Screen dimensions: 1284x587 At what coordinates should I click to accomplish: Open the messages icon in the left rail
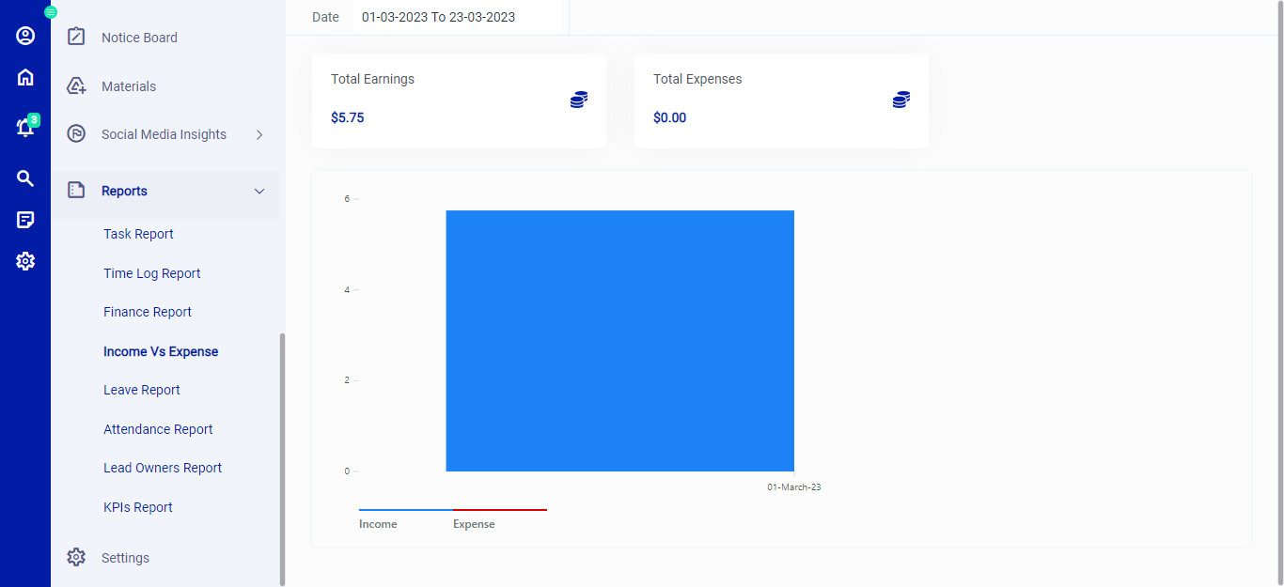(x=24, y=220)
